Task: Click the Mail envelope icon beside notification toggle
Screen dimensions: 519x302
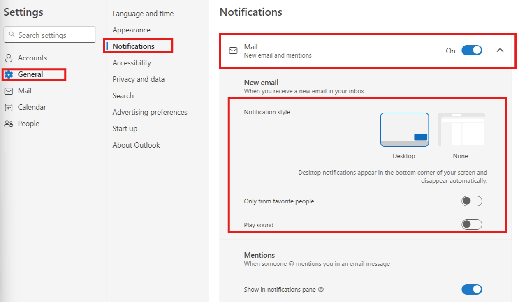Action: tap(233, 51)
